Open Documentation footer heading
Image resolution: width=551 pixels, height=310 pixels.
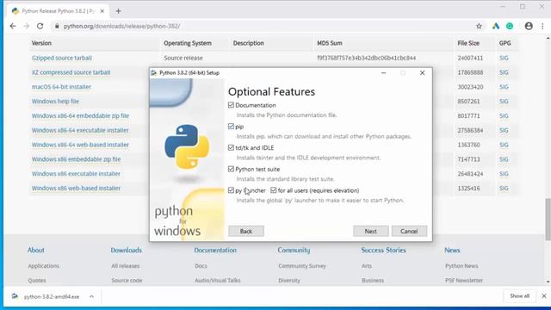(x=215, y=250)
